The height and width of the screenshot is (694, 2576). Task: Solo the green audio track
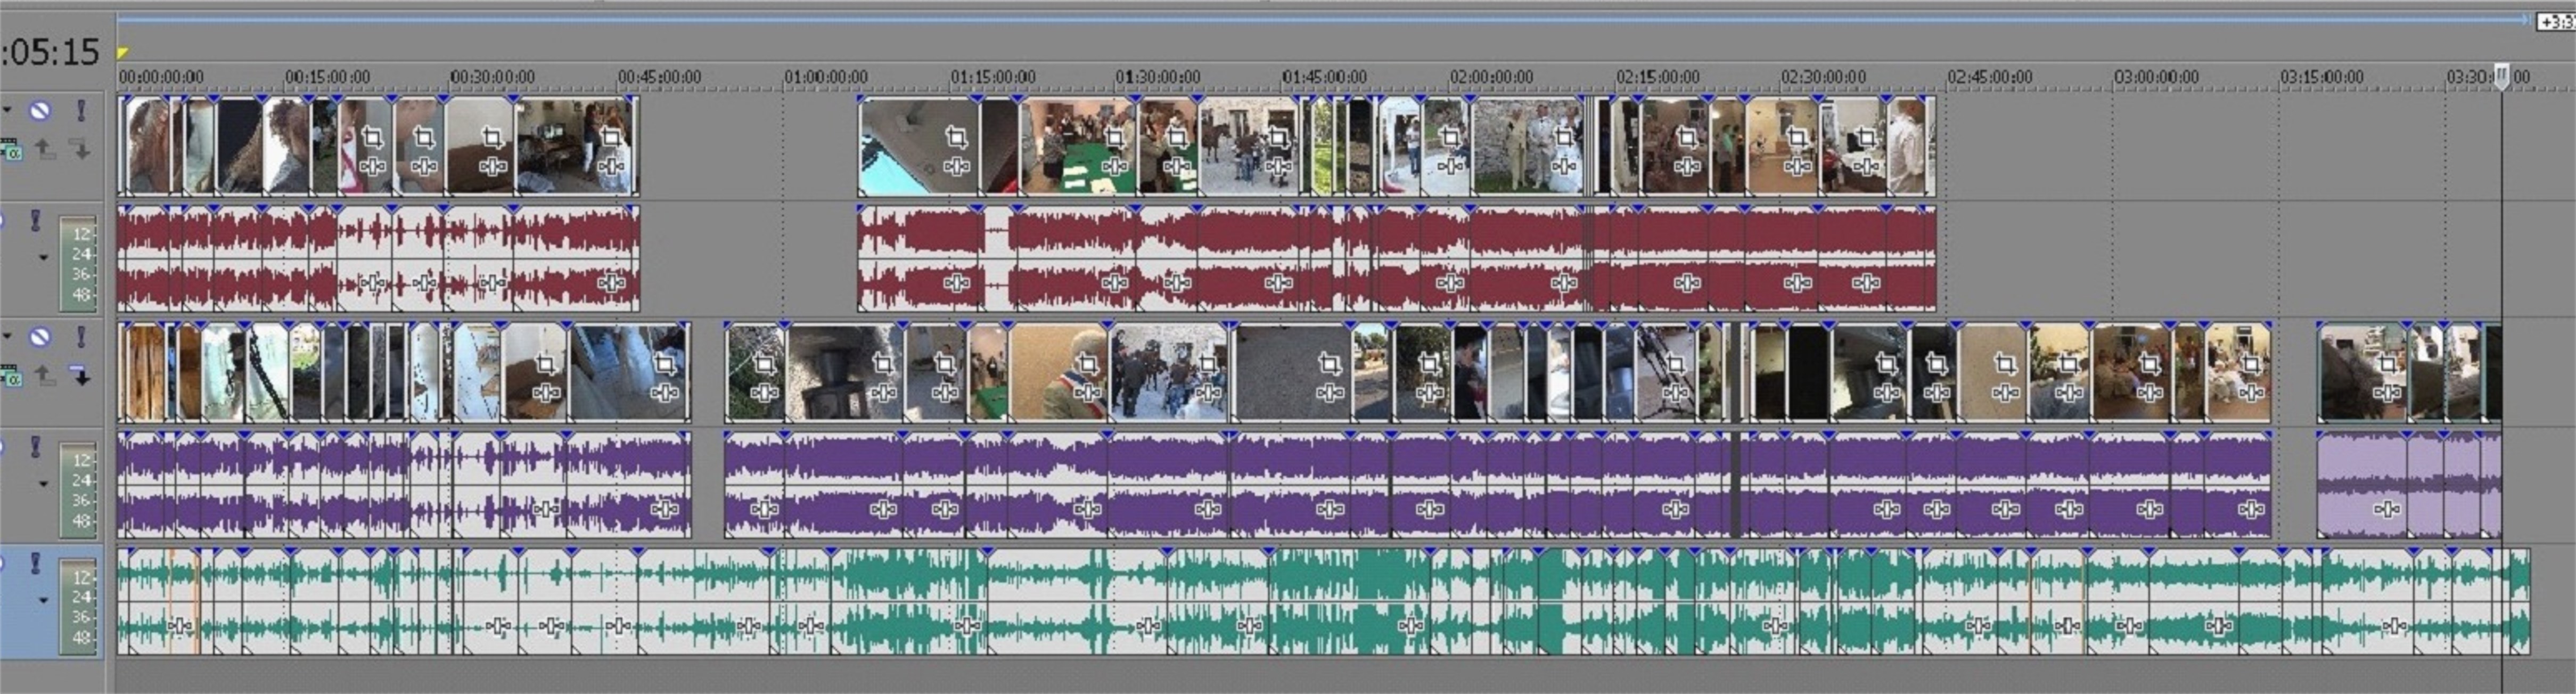click(36, 563)
